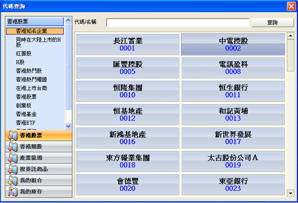The image size is (298, 203).
Task: Click the stock grid scroll-up arrow
Action: tap(290, 35)
